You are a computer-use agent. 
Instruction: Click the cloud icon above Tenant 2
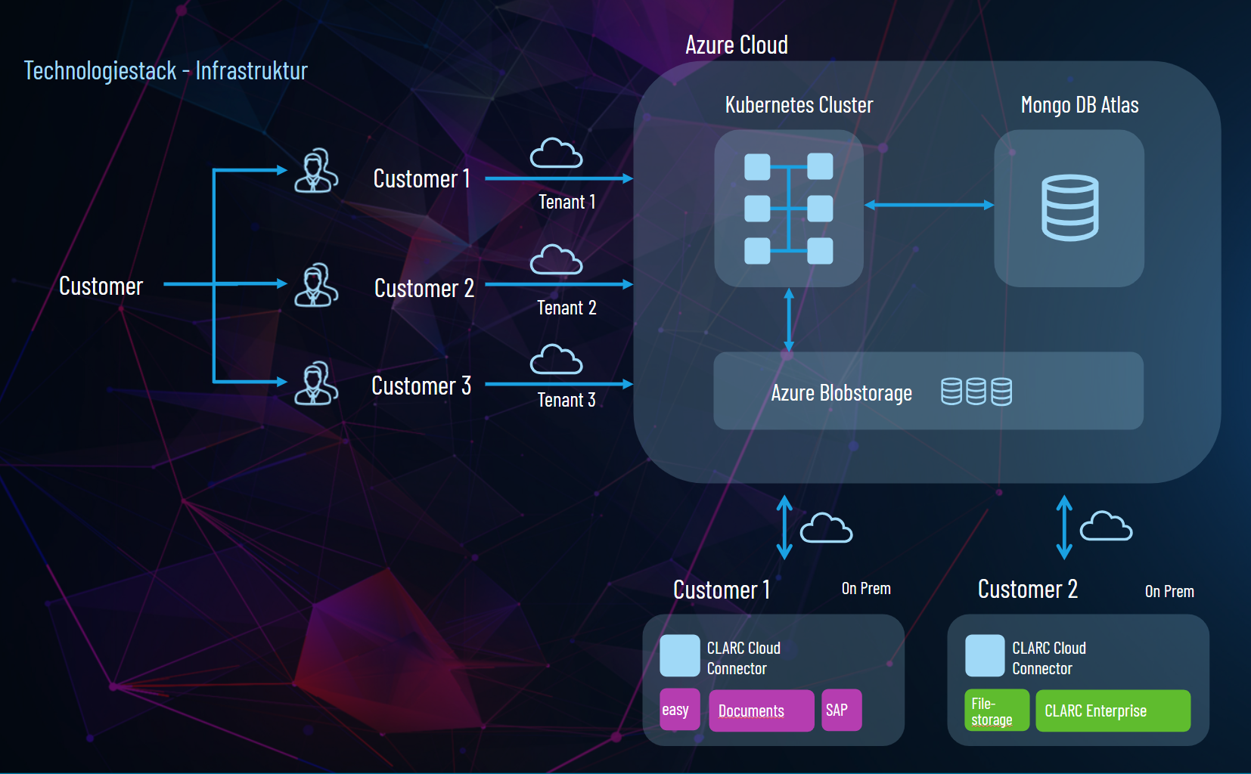[556, 259]
